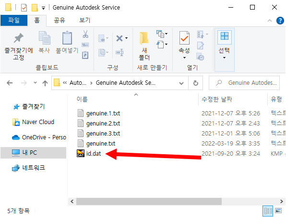
Task: Open Properties (속성) checkmark icon
Action: click(x=184, y=38)
